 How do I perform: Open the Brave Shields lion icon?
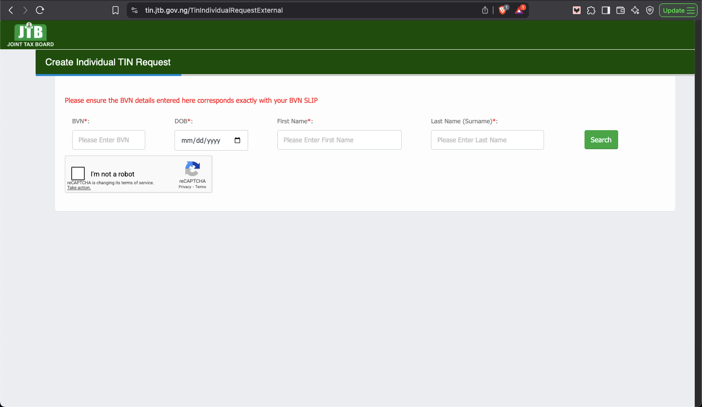point(503,10)
